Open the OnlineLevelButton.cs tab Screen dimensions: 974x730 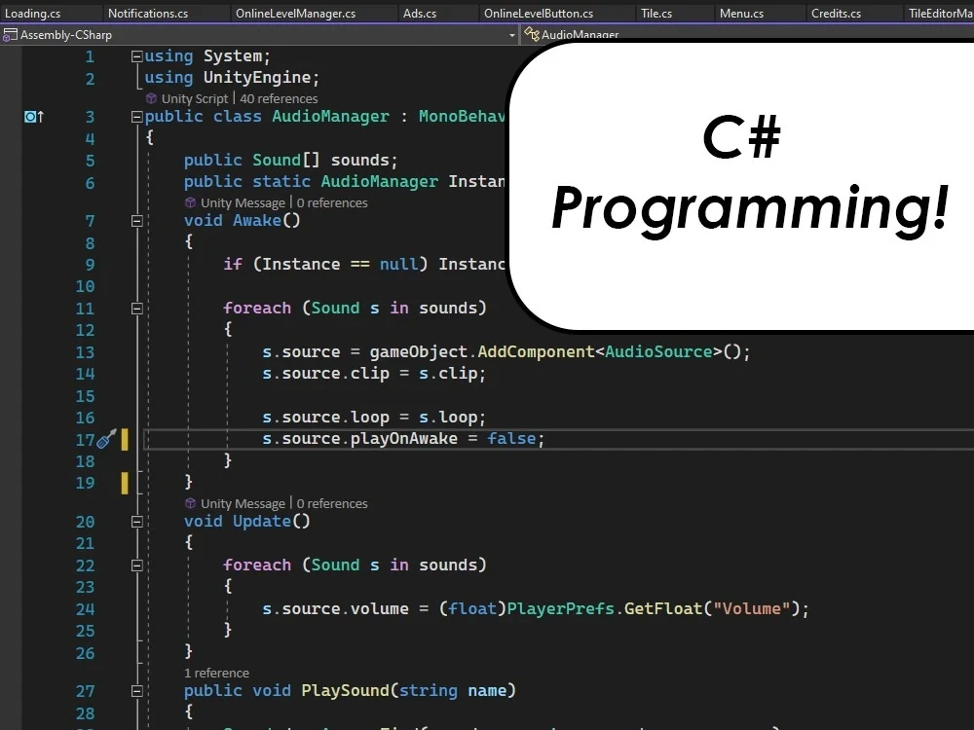pos(539,13)
